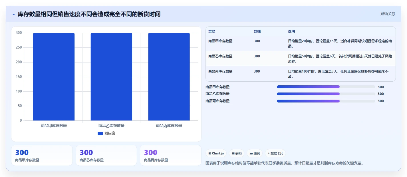Click the 商品乙库存数量 progress bar
Screen dimensions: 407x177
pyautogui.click(x=326, y=94)
